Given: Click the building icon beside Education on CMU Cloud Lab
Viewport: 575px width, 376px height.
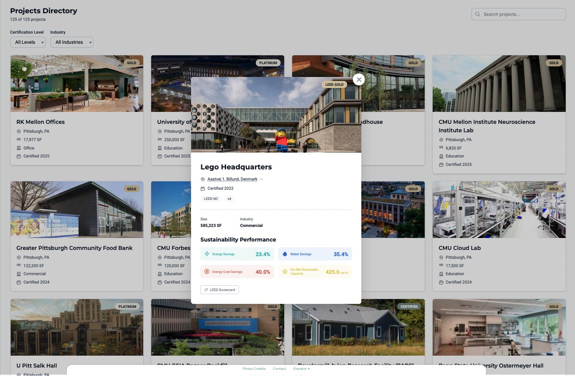Looking at the screenshot, I should [441, 274].
